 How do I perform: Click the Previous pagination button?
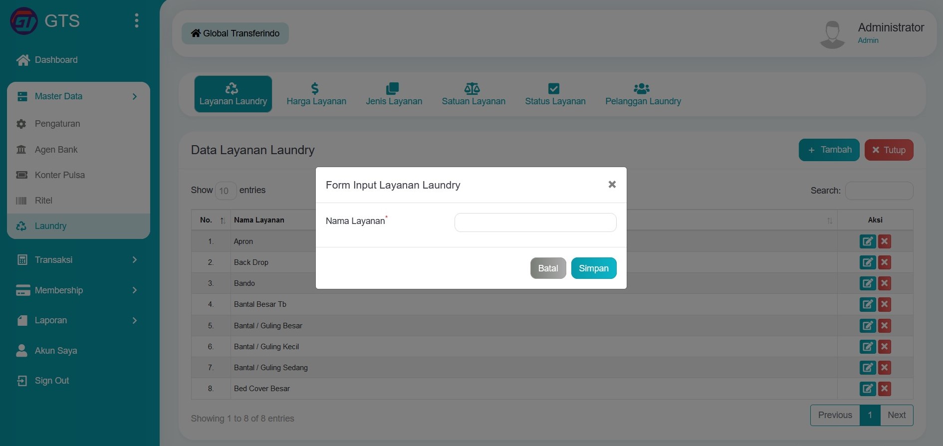(835, 415)
